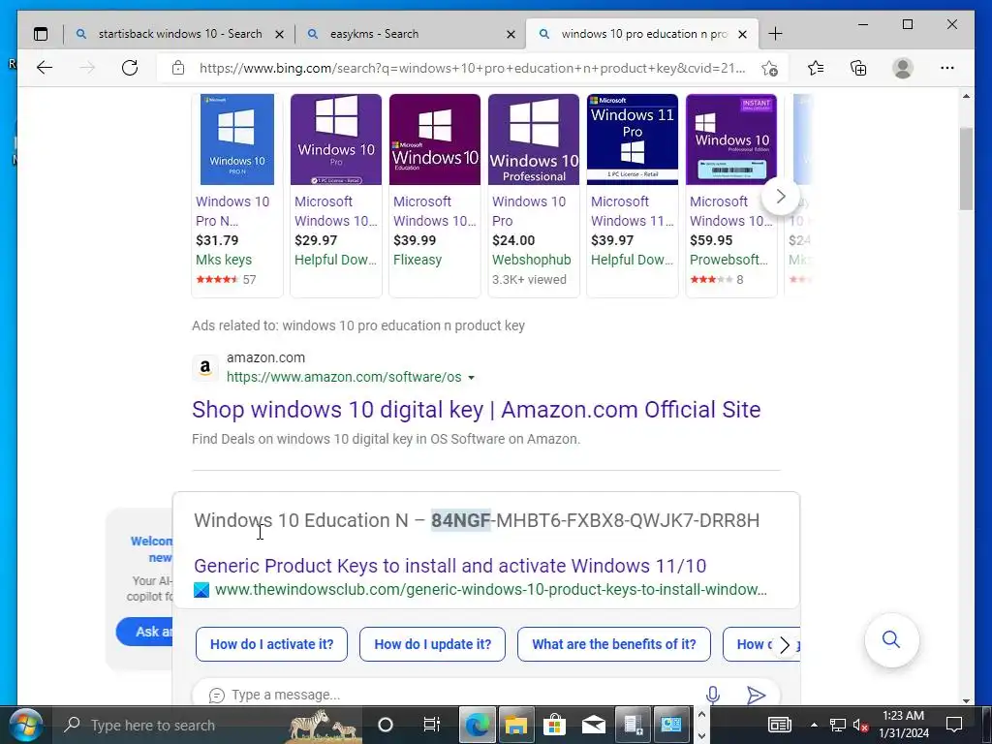The width and height of the screenshot is (992, 744).
Task: Open network status icon in tray
Action: click(838, 725)
